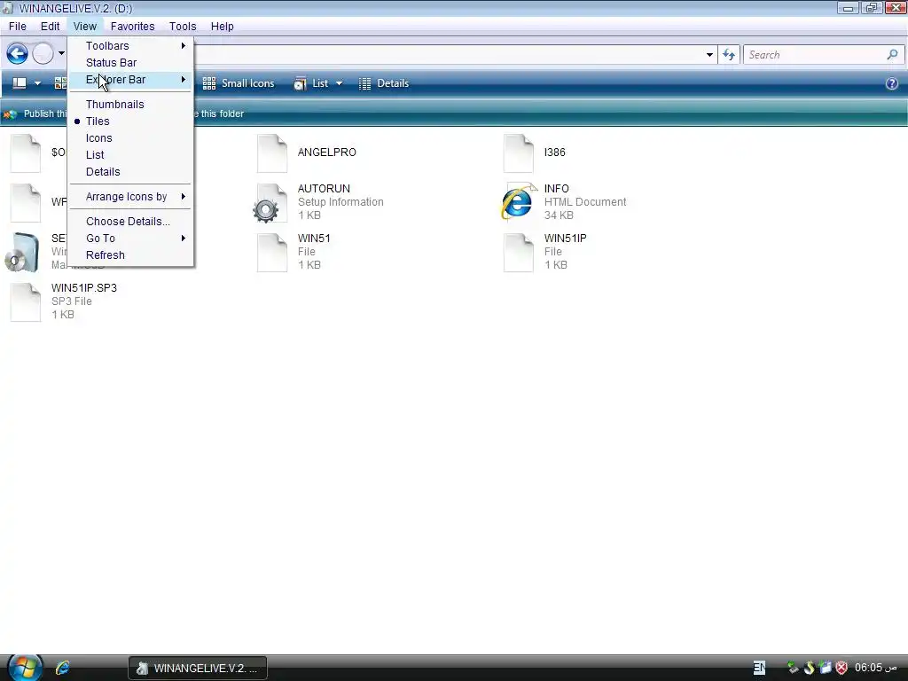The height and width of the screenshot is (681, 908).
Task: Select the WIN51IP file icon
Action: point(518,253)
